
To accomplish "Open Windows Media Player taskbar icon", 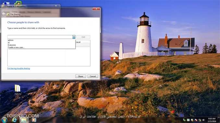I will coord(34,120).
